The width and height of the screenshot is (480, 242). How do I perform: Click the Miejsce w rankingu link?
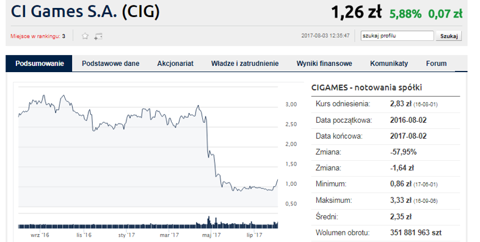pyautogui.click(x=35, y=36)
